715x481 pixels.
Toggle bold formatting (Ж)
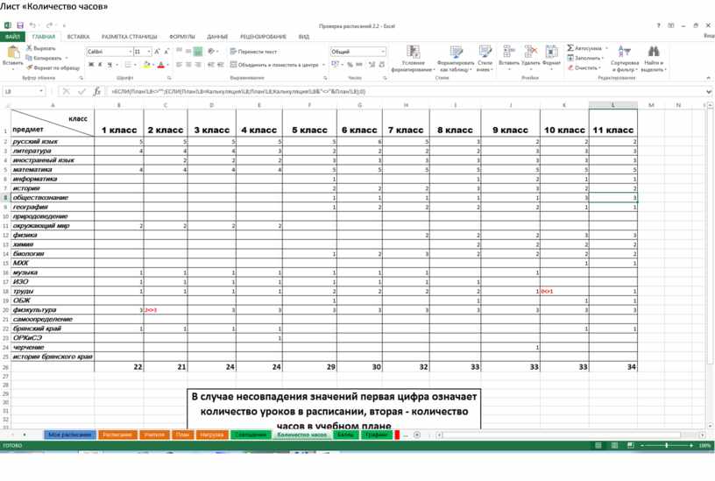(x=91, y=65)
